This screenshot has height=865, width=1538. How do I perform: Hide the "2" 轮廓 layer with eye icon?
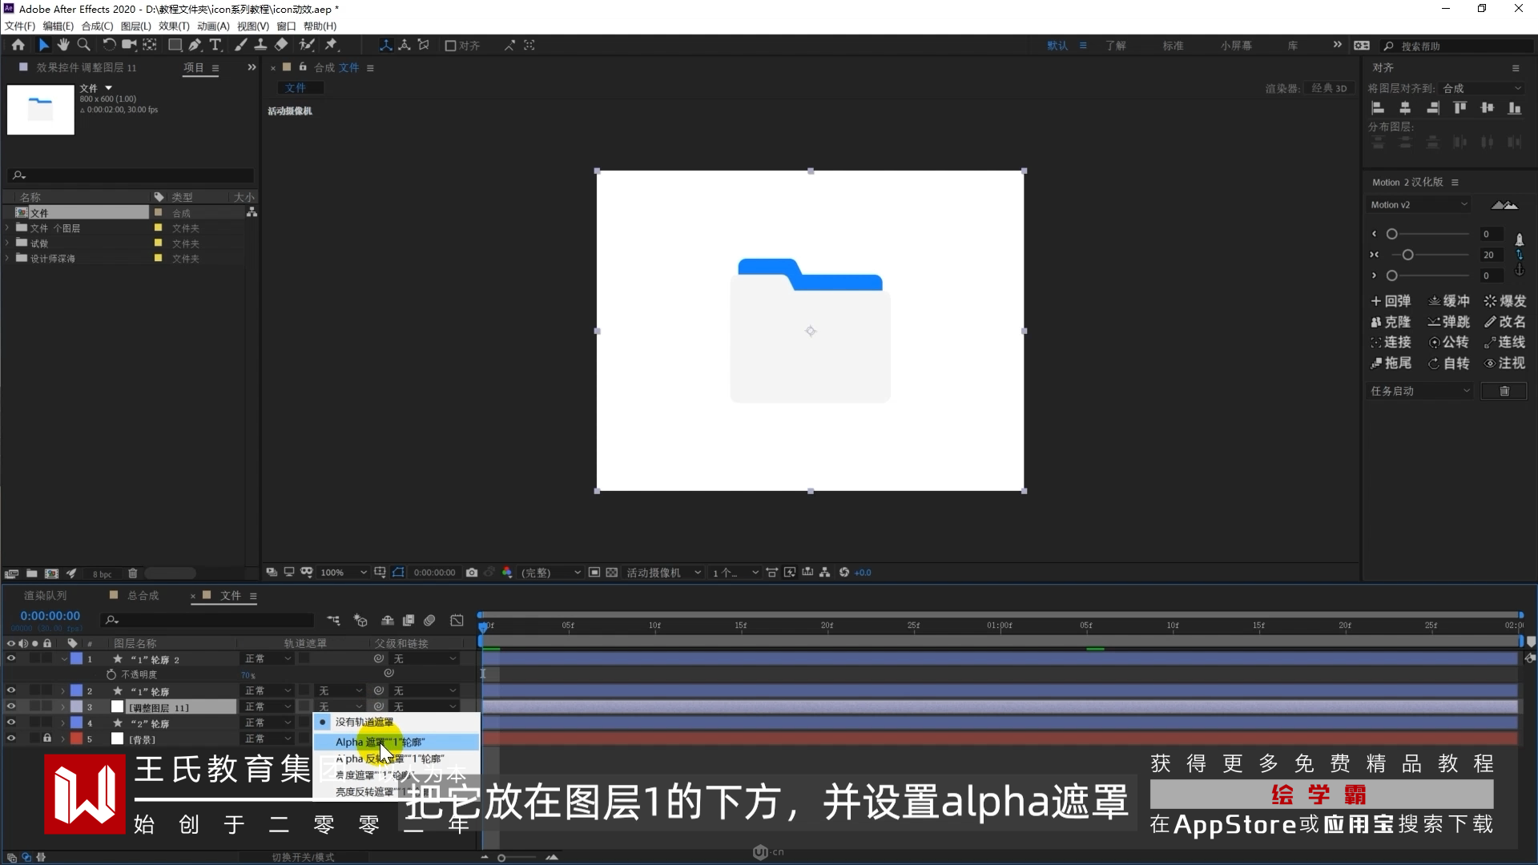11,722
